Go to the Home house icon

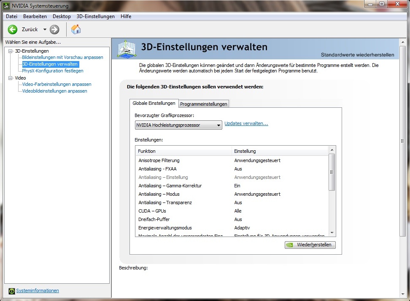(76, 29)
